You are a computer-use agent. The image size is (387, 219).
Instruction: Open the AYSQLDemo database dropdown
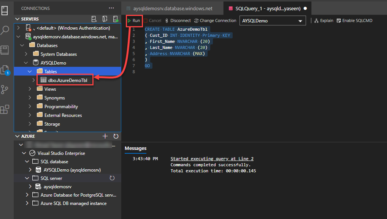click(x=273, y=21)
